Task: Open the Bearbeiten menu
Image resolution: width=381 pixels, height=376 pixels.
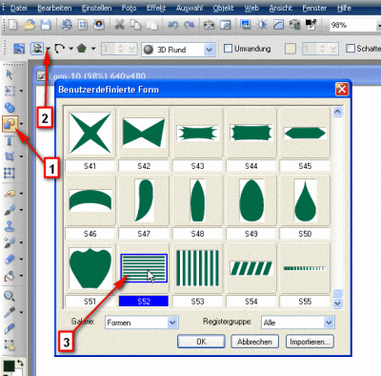Action: (x=54, y=8)
